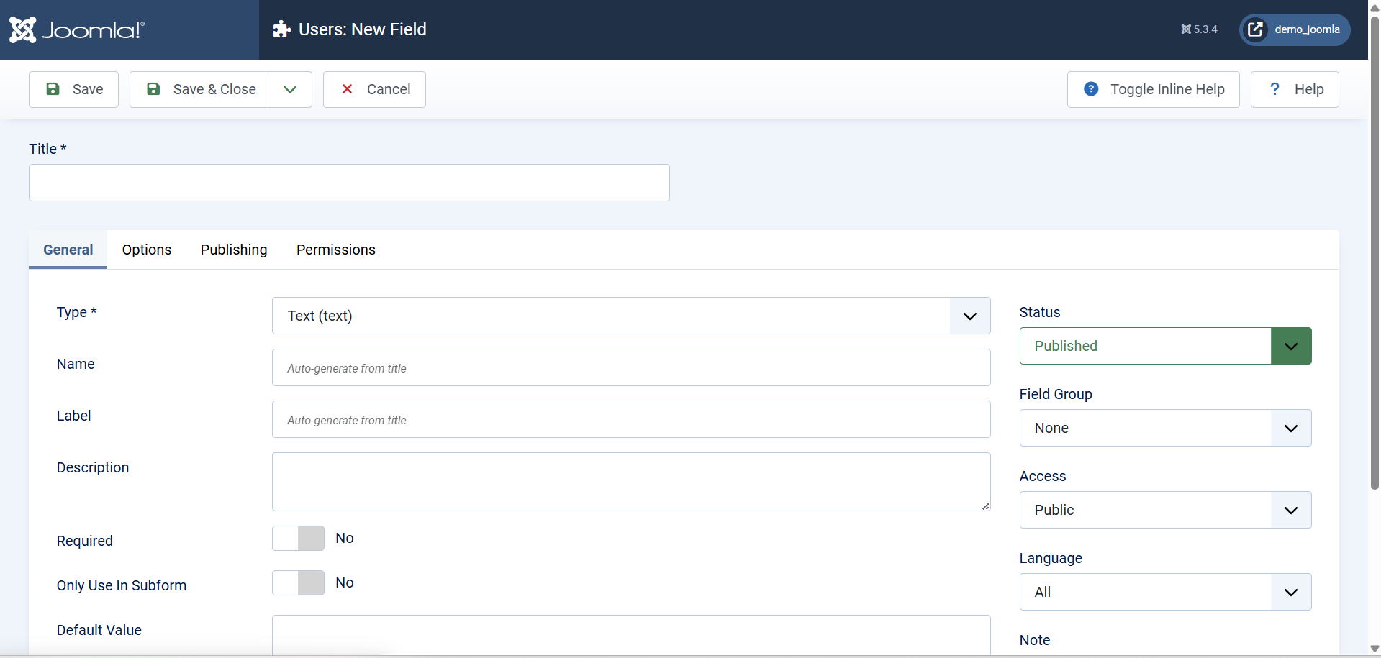Open the Permissions tab

pyautogui.click(x=335, y=250)
